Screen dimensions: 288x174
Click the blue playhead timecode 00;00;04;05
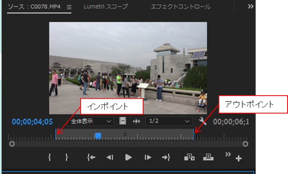(33, 122)
